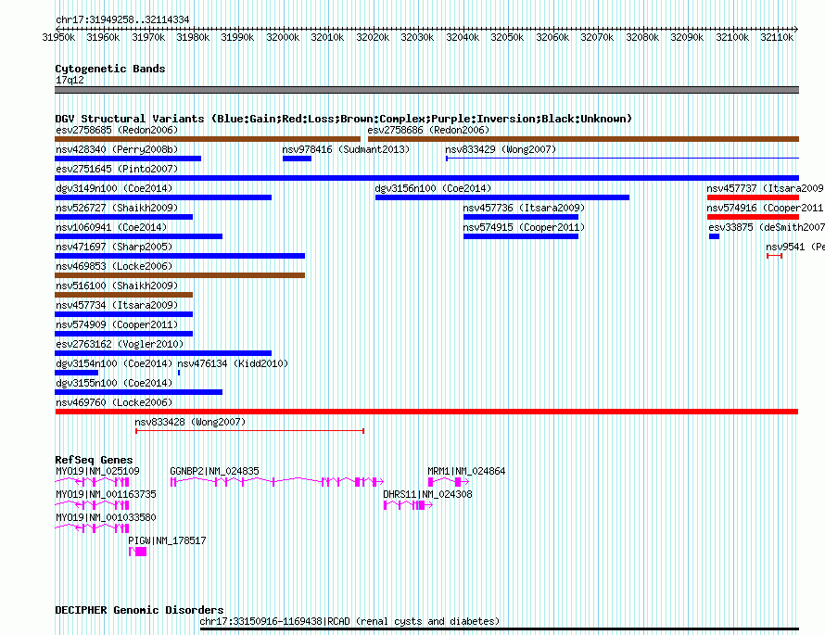Open the esv2751645 (Pinto2007) variant label
This screenshot has height=635, width=825.
point(117,169)
